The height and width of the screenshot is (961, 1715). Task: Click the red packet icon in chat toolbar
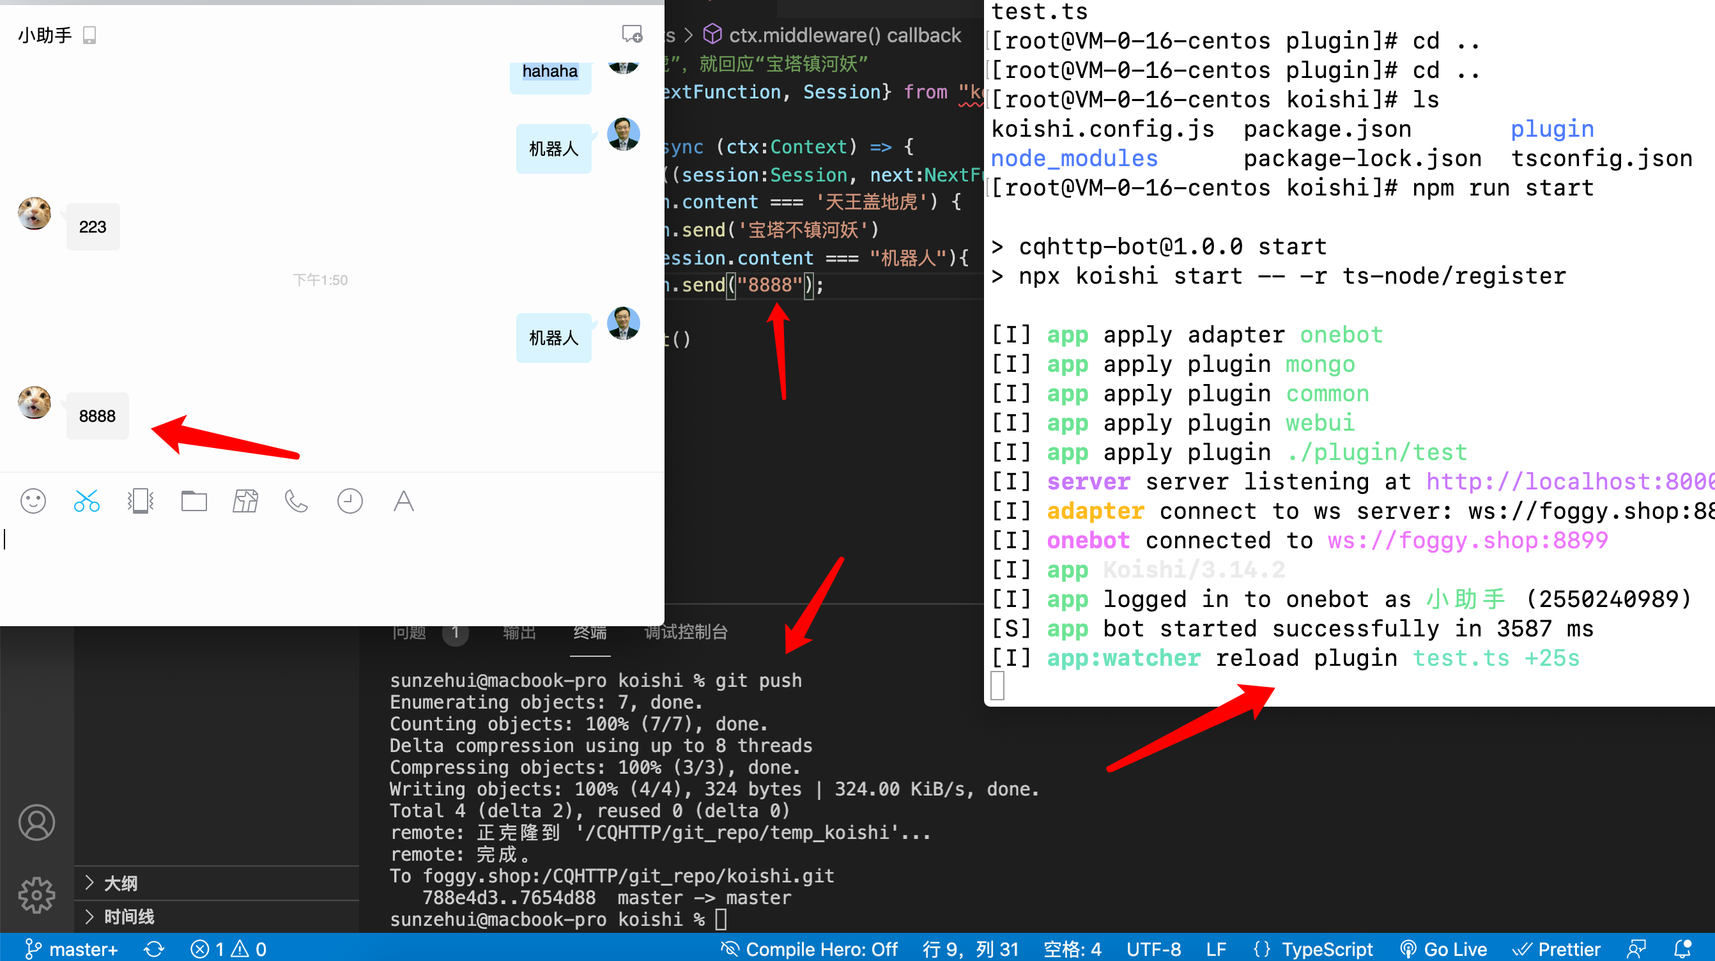(245, 501)
